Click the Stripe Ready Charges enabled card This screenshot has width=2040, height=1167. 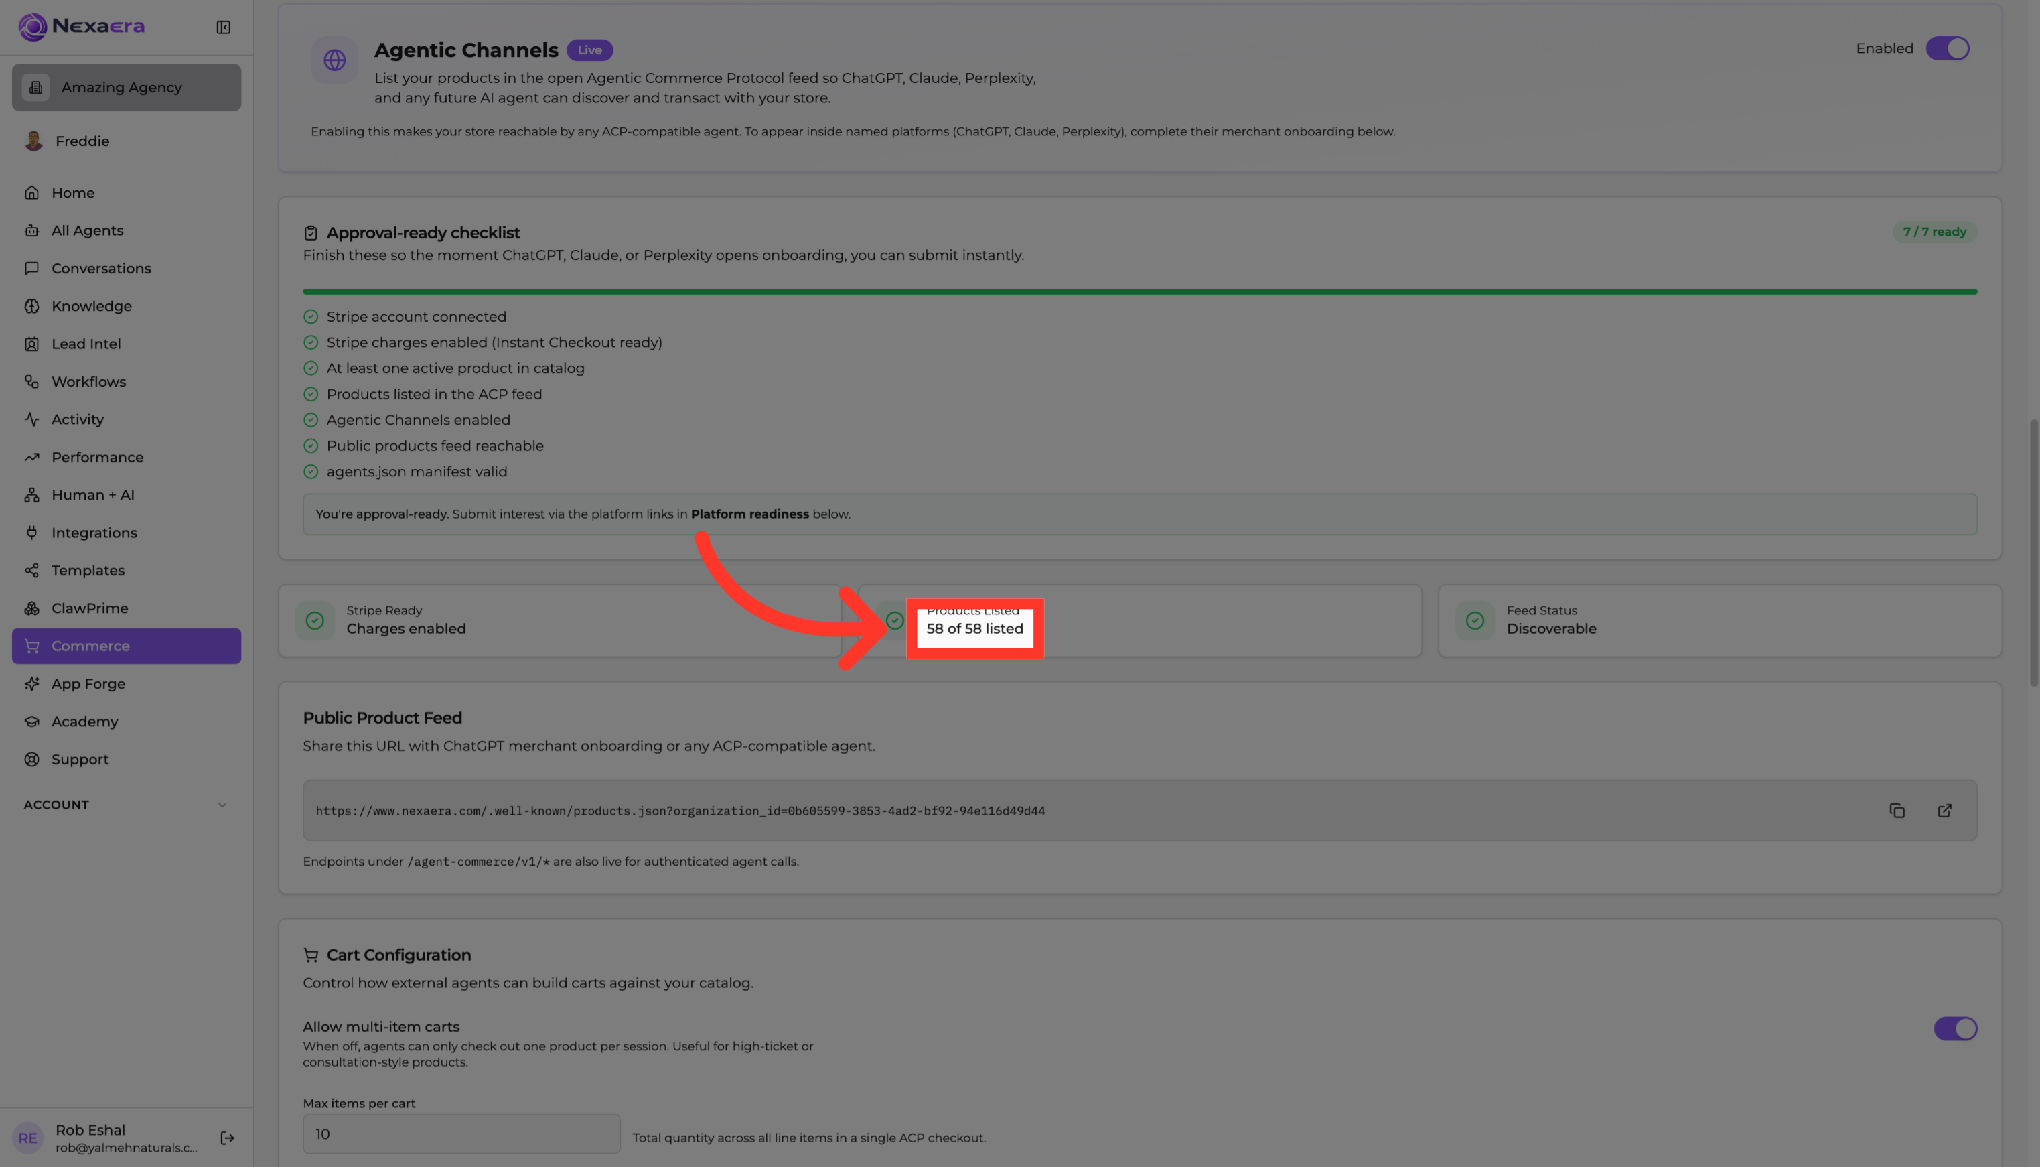tap(559, 620)
